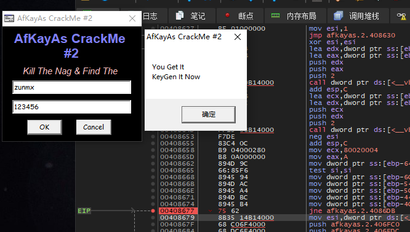Screen dimensions: 410x232
Task: Select address 00408671 row
Action: (177, 198)
